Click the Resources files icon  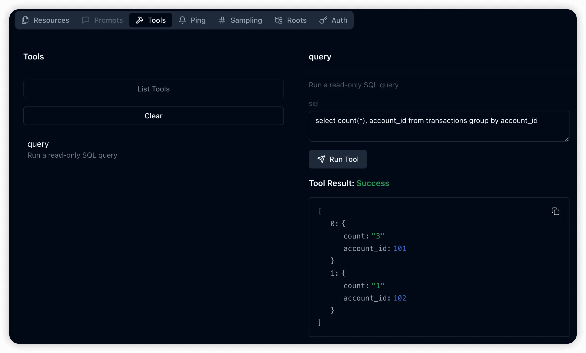(x=25, y=20)
